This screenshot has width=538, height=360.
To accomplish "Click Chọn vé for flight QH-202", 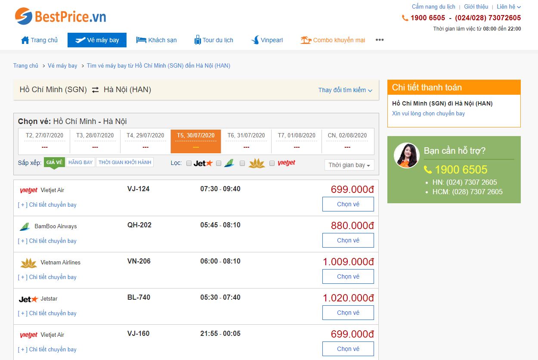I will tap(348, 240).
